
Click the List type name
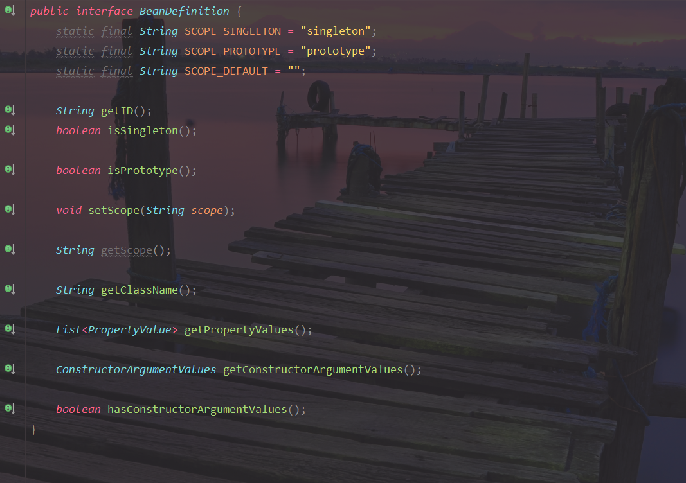pyautogui.click(x=69, y=329)
